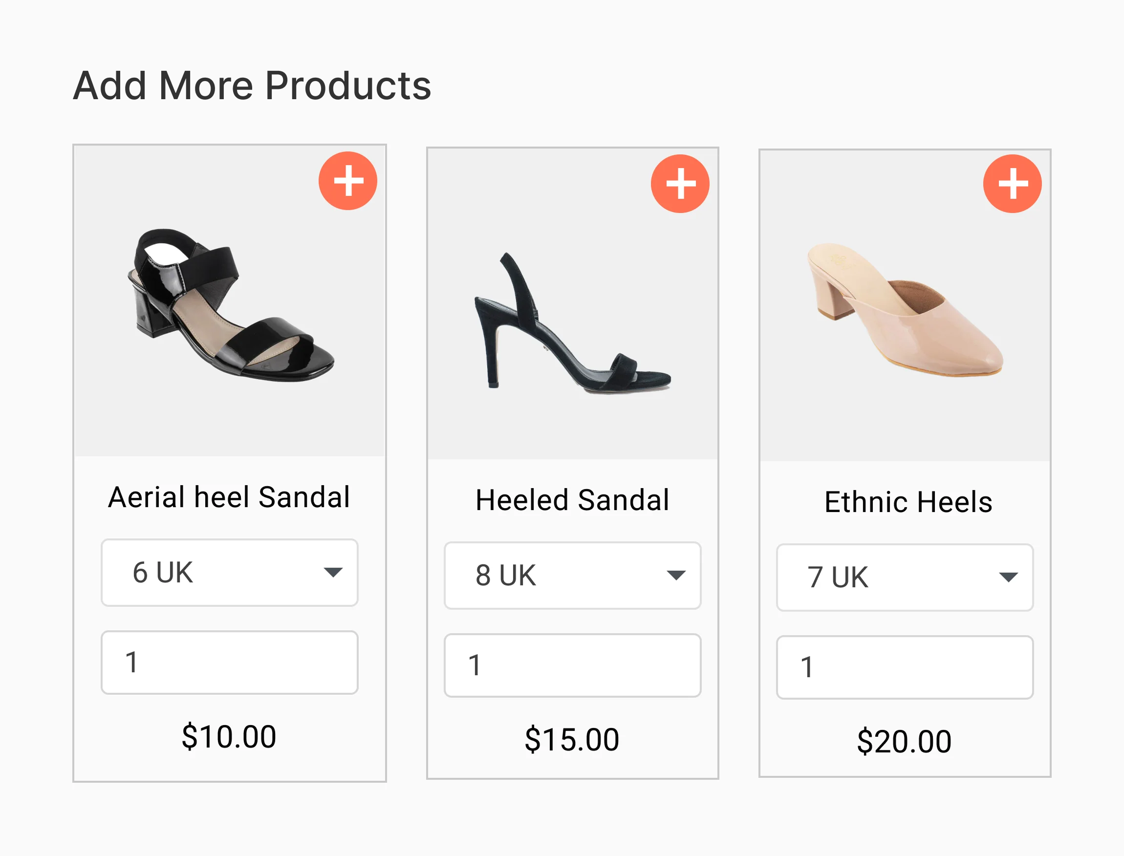
Task: View the beige mule shoe picture
Action: [905, 310]
